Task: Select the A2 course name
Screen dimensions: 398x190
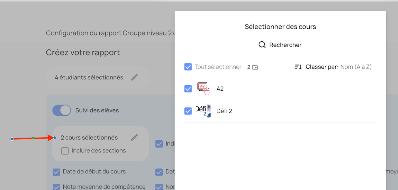Action: click(220, 89)
